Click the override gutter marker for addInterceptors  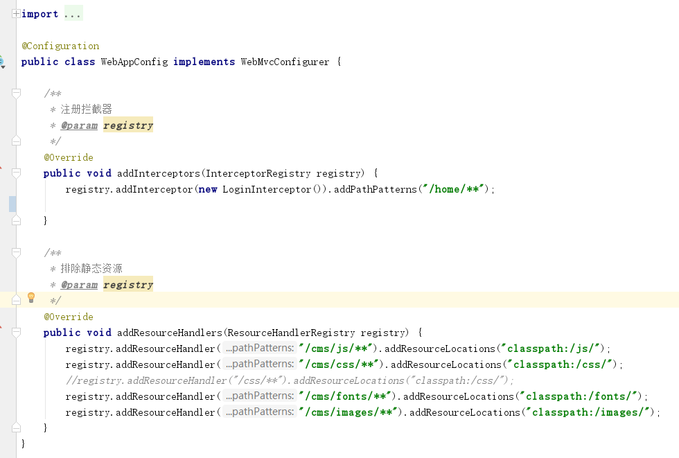[1, 168]
